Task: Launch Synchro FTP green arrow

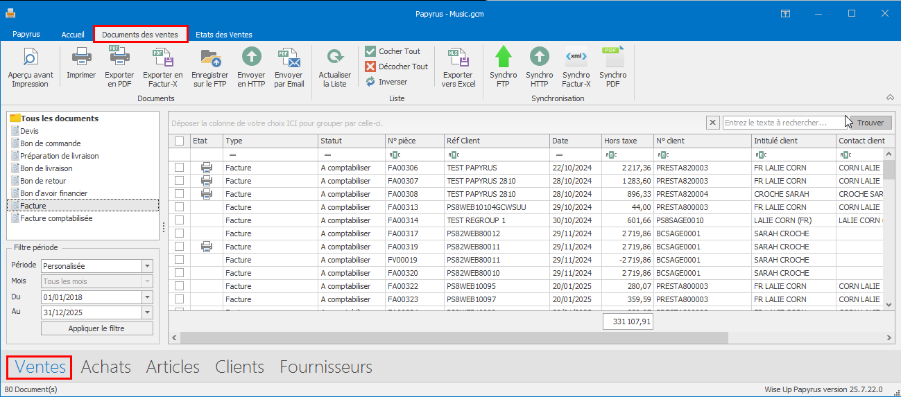Action: click(x=503, y=68)
